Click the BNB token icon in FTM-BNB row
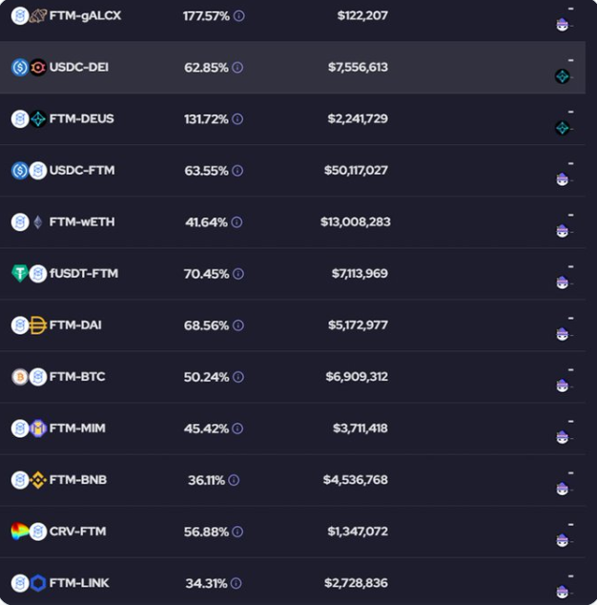Screen dimensions: 597x605 click(x=38, y=480)
